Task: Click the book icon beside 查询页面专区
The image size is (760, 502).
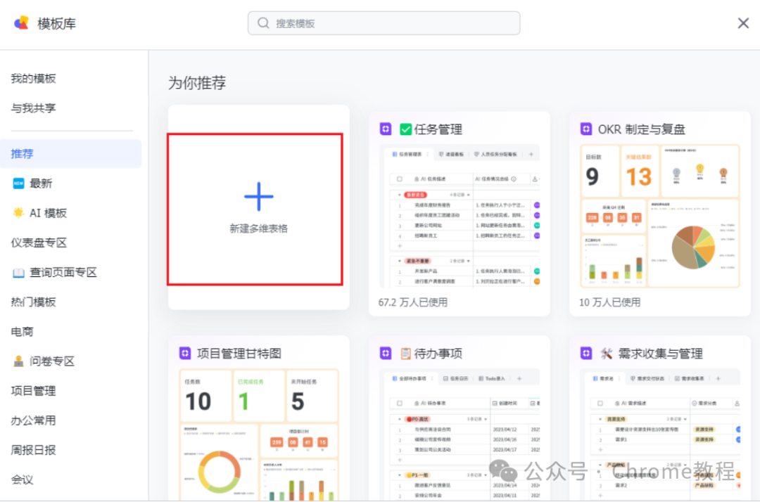Action: (18, 273)
